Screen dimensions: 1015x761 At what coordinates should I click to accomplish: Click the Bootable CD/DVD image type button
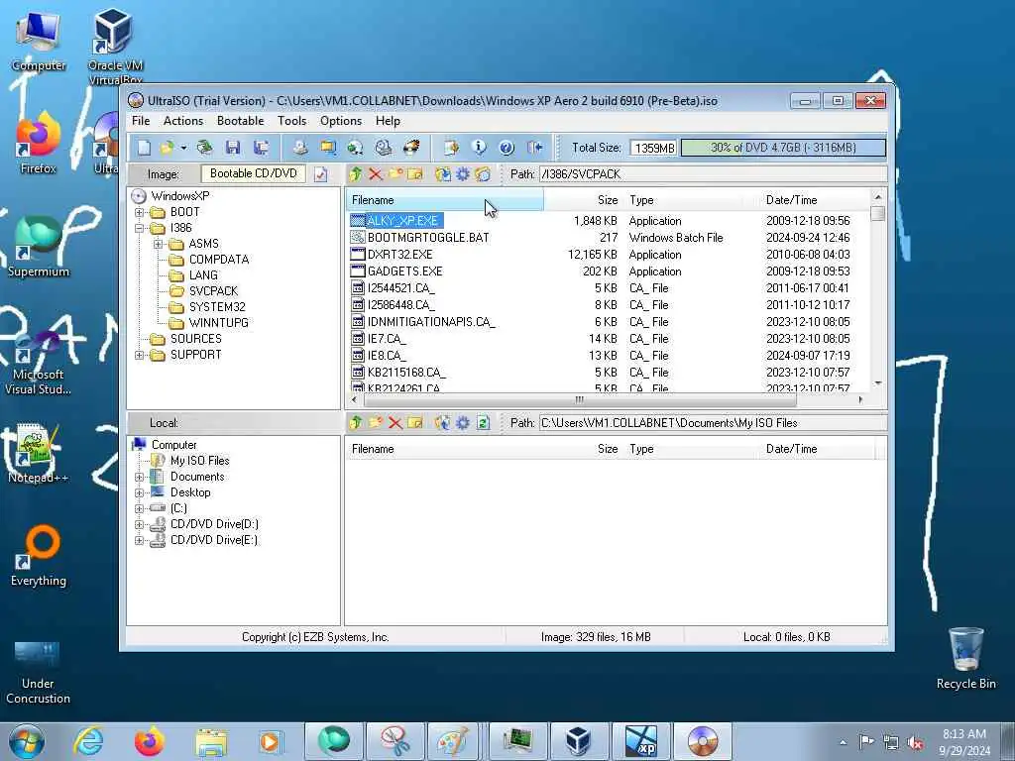[253, 173]
